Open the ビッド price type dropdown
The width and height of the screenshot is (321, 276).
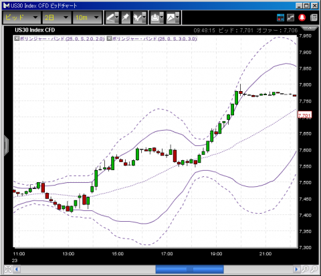pos(21,17)
